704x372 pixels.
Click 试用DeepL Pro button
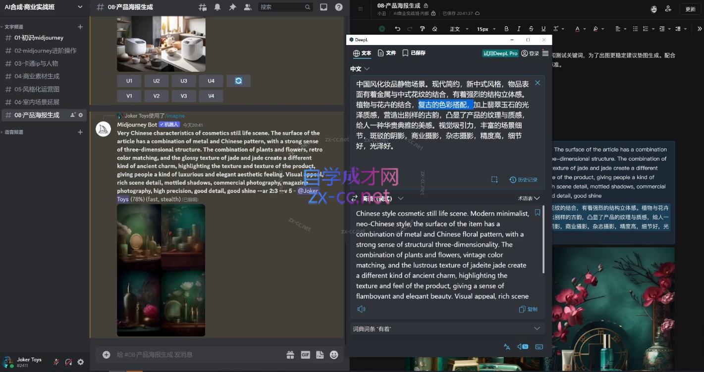click(x=500, y=53)
